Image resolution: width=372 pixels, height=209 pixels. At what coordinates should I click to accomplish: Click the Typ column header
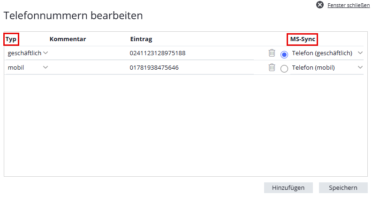(x=11, y=39)
